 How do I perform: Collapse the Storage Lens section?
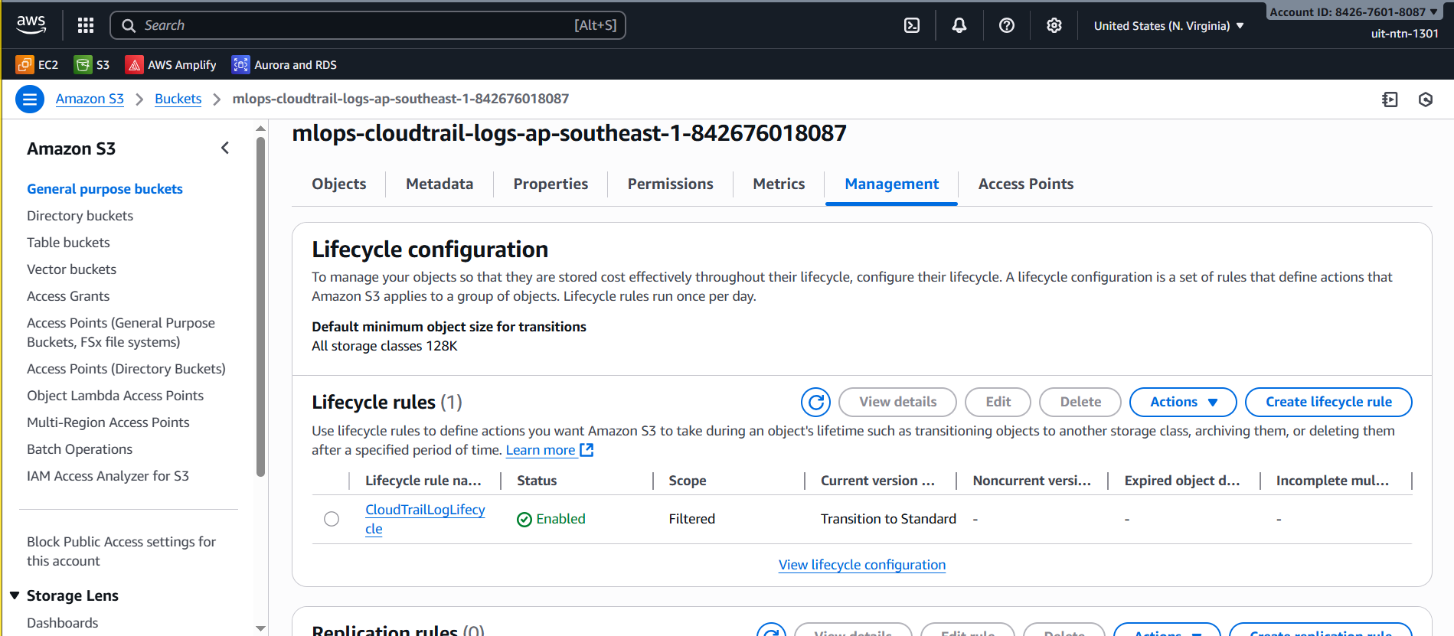pyautogui.click(x=15, y=595)
